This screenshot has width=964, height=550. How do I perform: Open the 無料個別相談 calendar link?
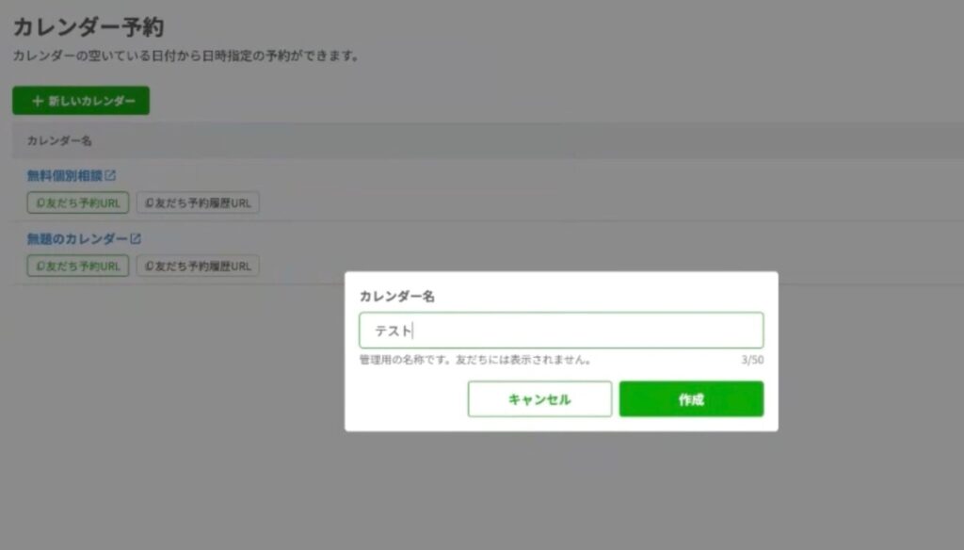[64, 175]
